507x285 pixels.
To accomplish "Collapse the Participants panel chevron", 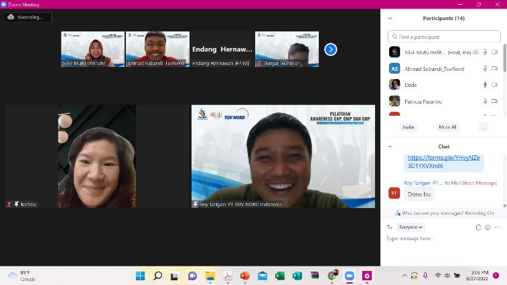I will coord(390,18).
